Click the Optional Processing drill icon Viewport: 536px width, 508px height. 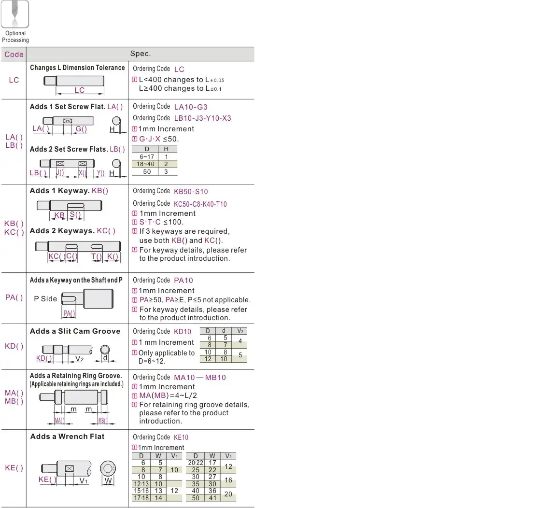(14, 14)
